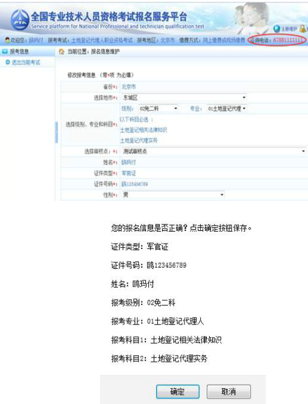This screenshot has width=308, height=404.
Task: Click 退出当前考试 in the sidebar
Action: coord(26,62)
